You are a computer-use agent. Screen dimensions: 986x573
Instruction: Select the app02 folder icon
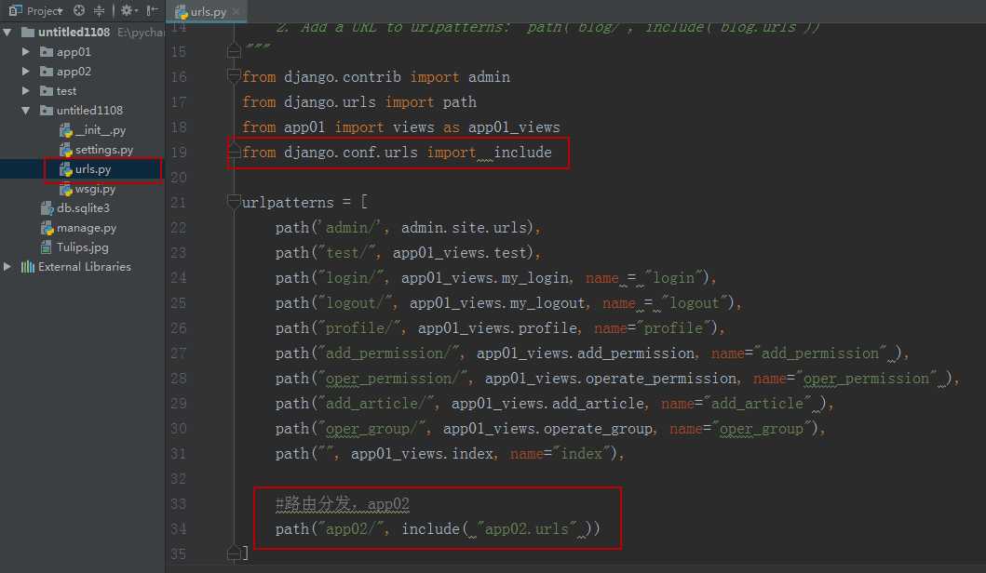pyautogui.click(x=47, y=71)
